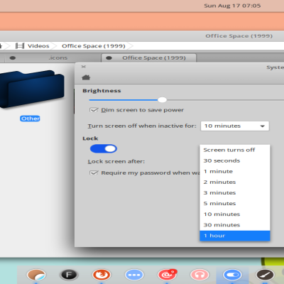Screen dimensions: 284x284
Task: Close the .icons tab with its dot
Action: (x=13, y=58)
